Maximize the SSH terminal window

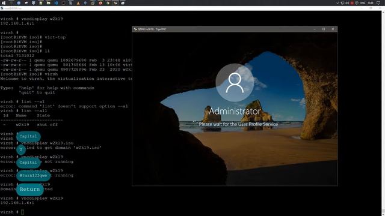tap(371, 8)
